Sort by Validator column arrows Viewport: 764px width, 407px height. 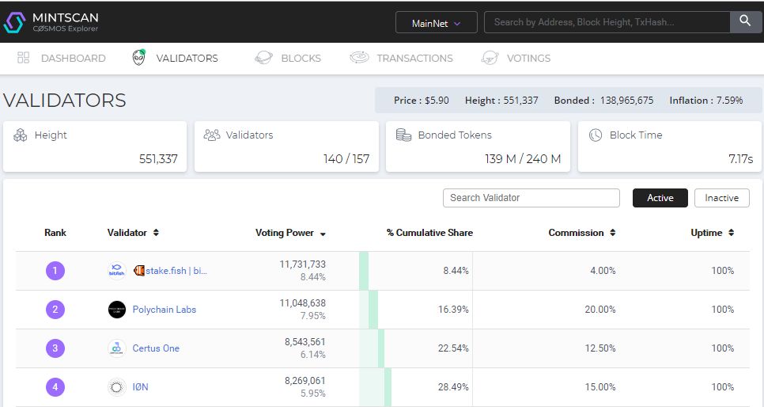pos(156,233)
